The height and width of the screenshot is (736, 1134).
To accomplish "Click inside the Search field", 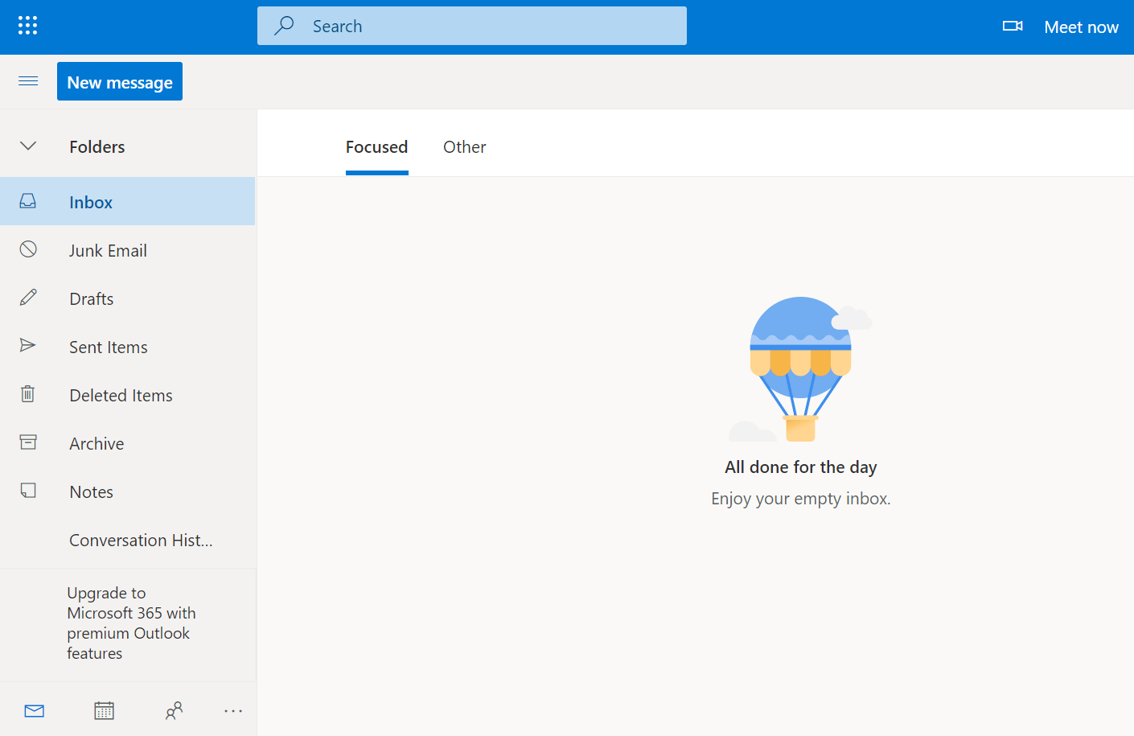I will (x=471, y=25).
